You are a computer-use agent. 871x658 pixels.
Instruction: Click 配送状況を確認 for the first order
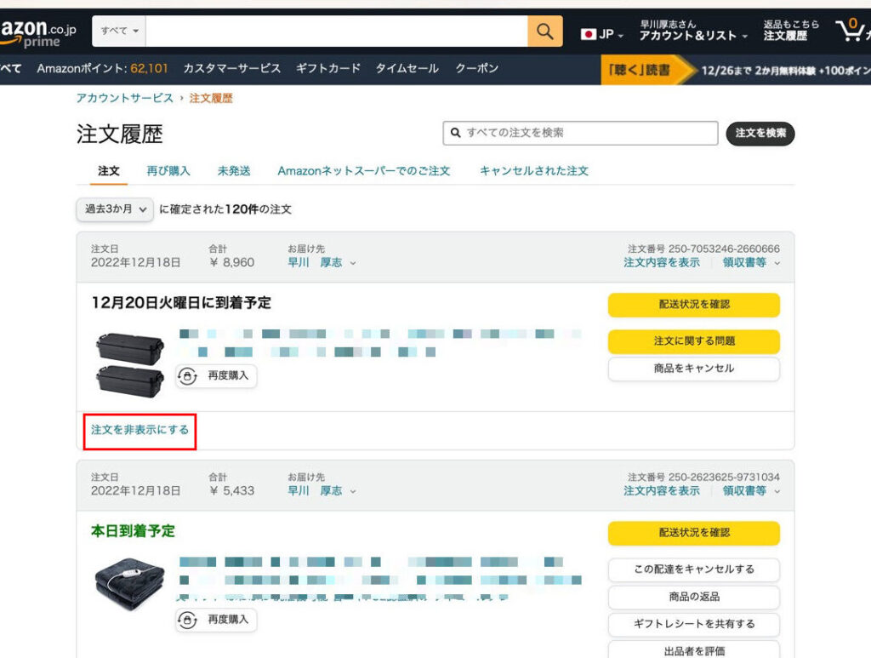[693, 305]
